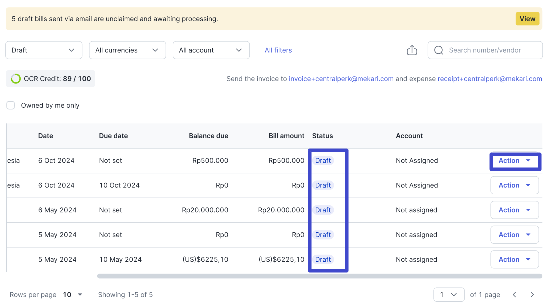The height and width of the screenshot is (304, 549).
Task: Click the OCR Credit progress ring
Action: (x=16, y=79)
